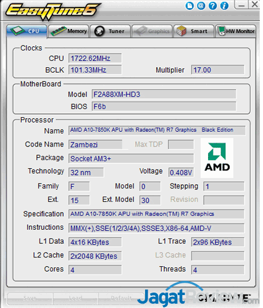Click the Ext. family field showing 15
This screenshot has height=308, width=263.
[79, 200]
